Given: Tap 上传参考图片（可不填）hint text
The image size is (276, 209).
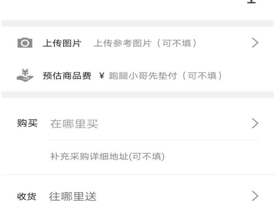Looking at the screenshot, I should pos(145,43).
